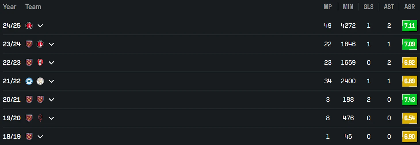Click the ASR column header
420x145 pixels.
[x=409, y=7]
